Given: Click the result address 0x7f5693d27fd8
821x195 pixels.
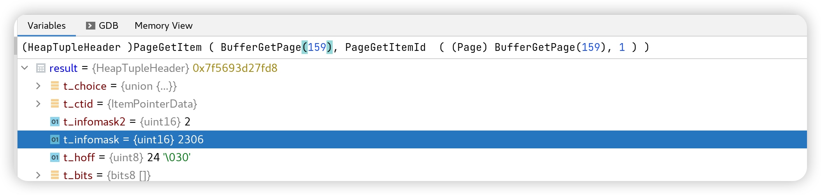Looking at the screenshot, I should pyautogui.click(x=235, y=68).
